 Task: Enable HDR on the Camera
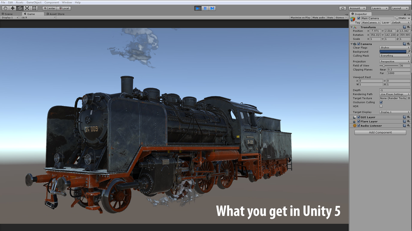[x=381, y=106]
